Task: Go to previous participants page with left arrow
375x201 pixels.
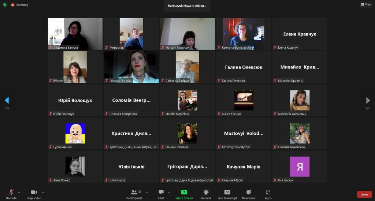Action: point(7,100)
